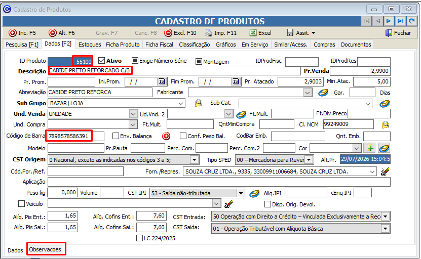Erase the Fabricante field with the eraser icon
421x259 pixels.
pos(323,93)
